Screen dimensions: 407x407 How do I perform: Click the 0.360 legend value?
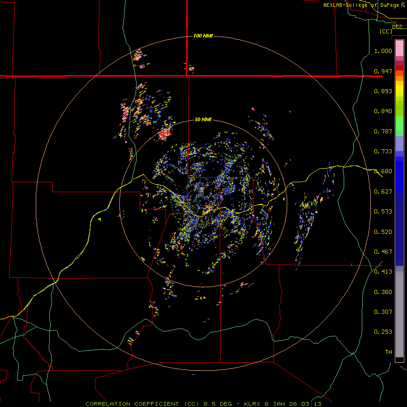click(383, 292)
